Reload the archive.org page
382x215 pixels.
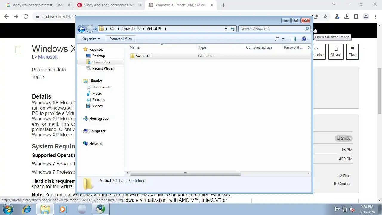point(26,17)
